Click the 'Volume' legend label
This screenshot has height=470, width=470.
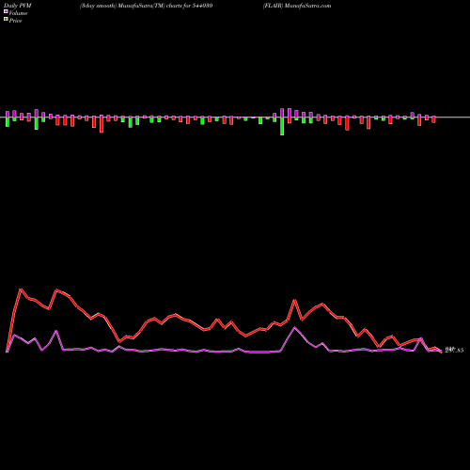point(18,13)
